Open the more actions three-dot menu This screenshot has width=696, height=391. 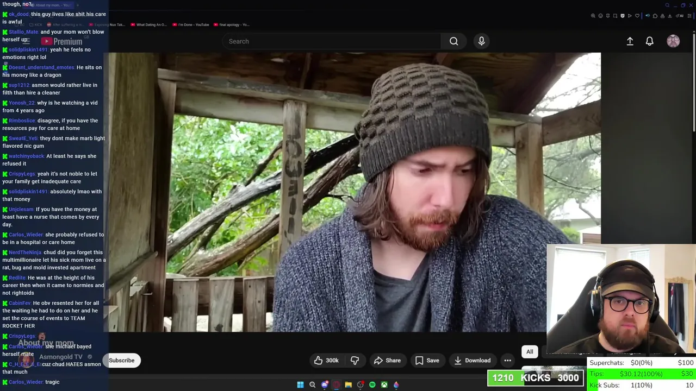(507, 360)
